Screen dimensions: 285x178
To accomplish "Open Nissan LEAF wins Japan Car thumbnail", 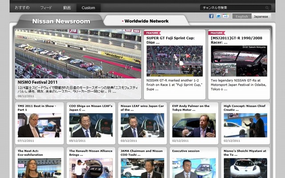I will coord(142,125).
